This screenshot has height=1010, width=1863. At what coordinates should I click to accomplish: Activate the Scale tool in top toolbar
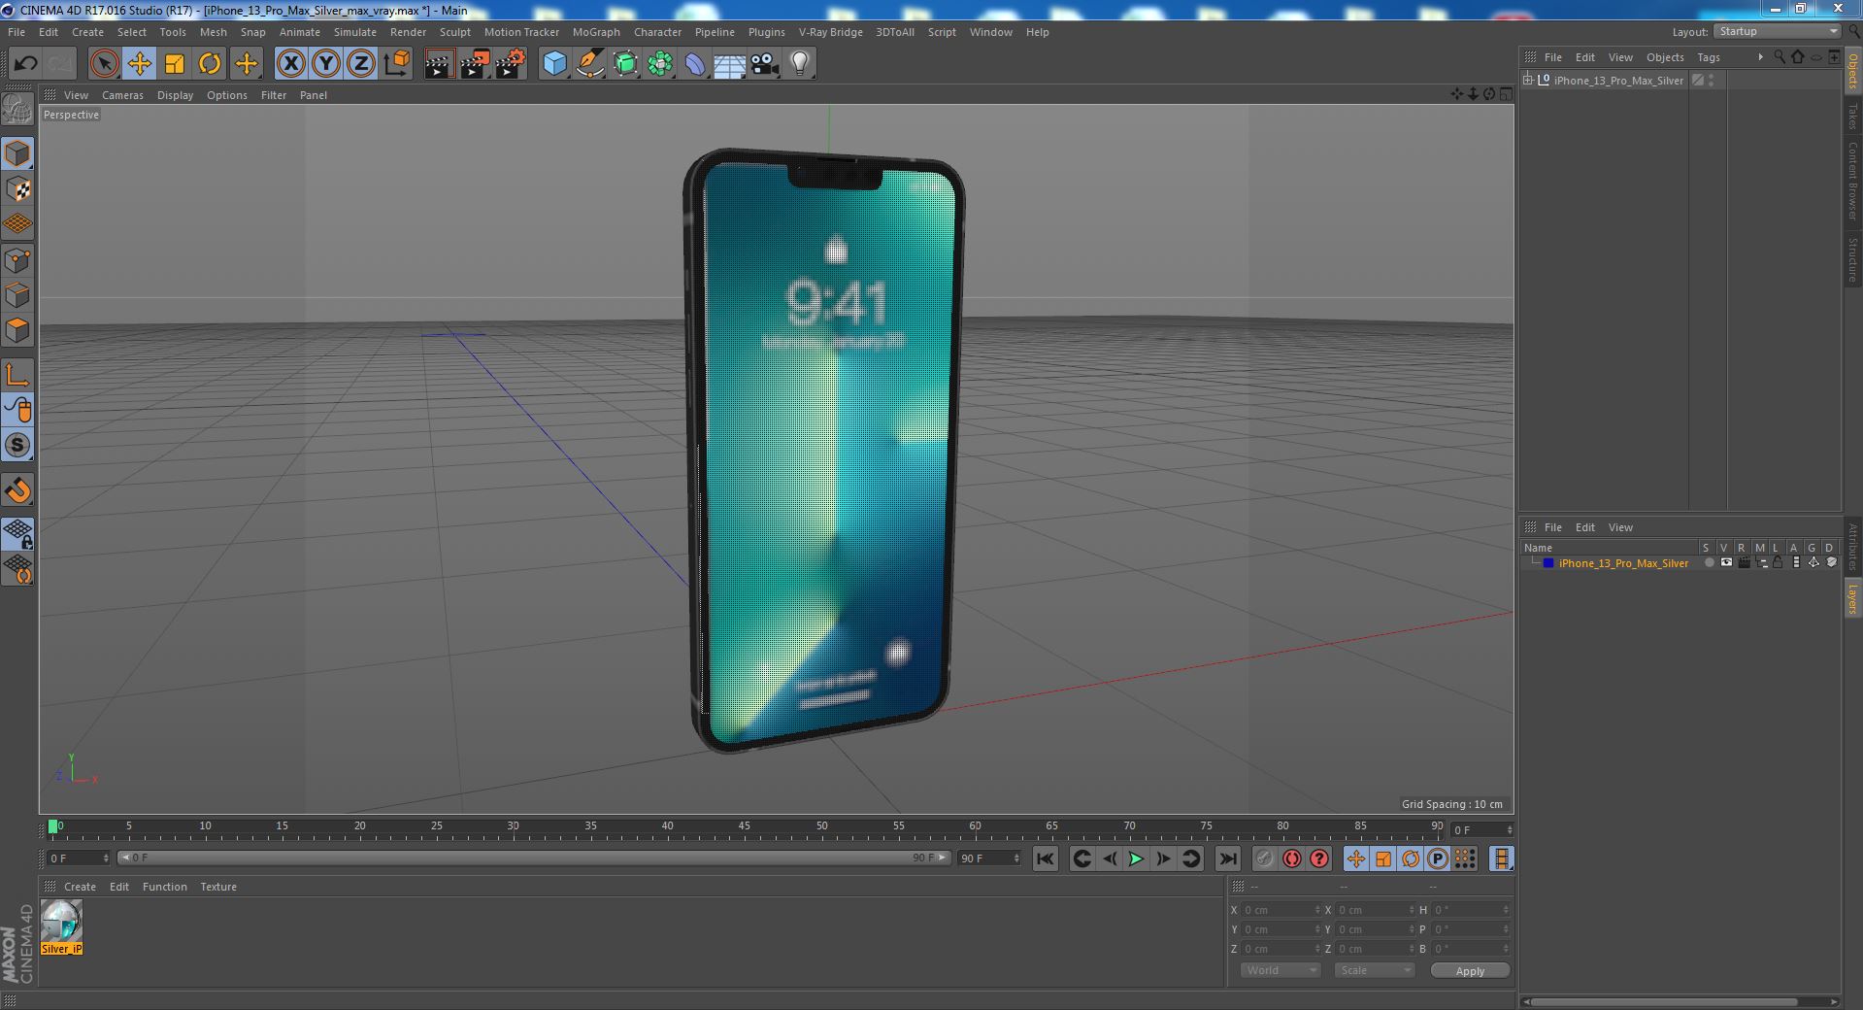click(x=175, y=64)
